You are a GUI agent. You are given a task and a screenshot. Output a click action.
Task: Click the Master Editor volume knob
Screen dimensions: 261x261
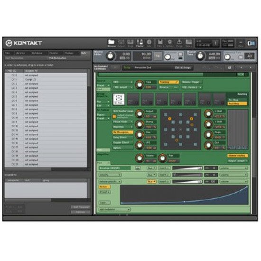[x=111, y=56]
